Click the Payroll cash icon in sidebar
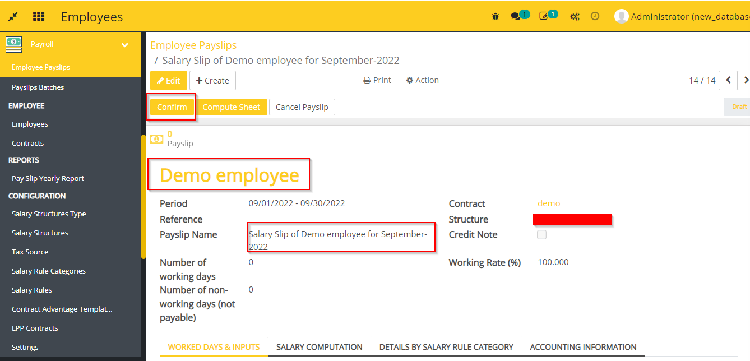Image resolution: width=750 pixels, height=361 pixels. tap(13, 44)
